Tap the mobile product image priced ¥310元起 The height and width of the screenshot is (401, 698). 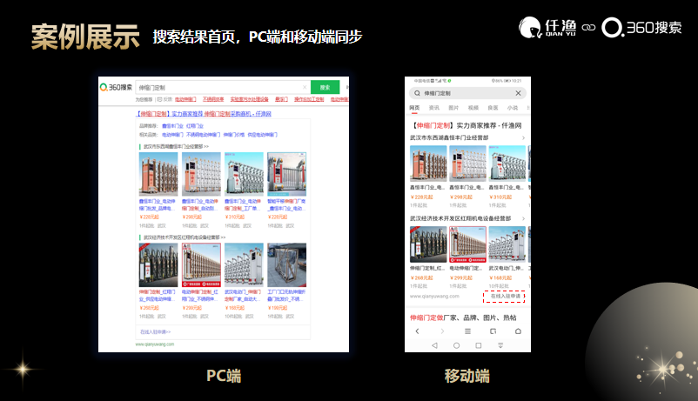[x=507, y=164]
